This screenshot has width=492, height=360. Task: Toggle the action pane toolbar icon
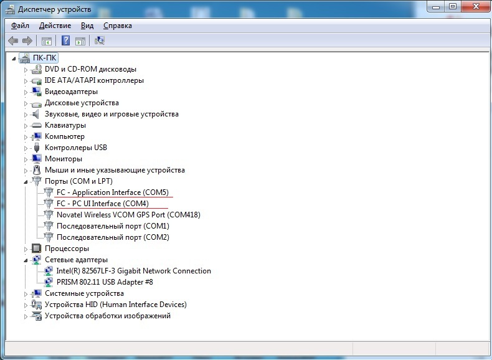pos(80,41)
